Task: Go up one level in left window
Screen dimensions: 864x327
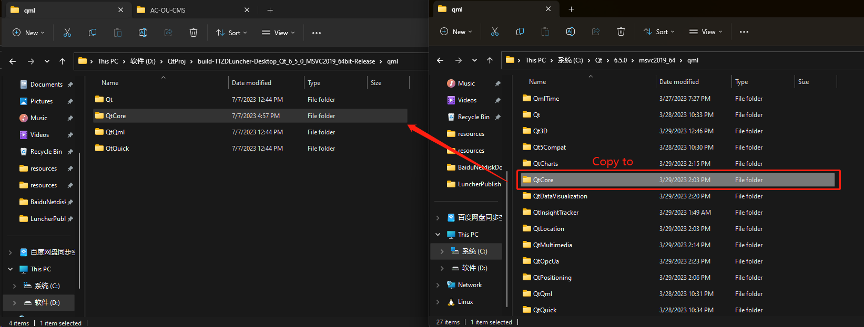Action: click(62, 61)
